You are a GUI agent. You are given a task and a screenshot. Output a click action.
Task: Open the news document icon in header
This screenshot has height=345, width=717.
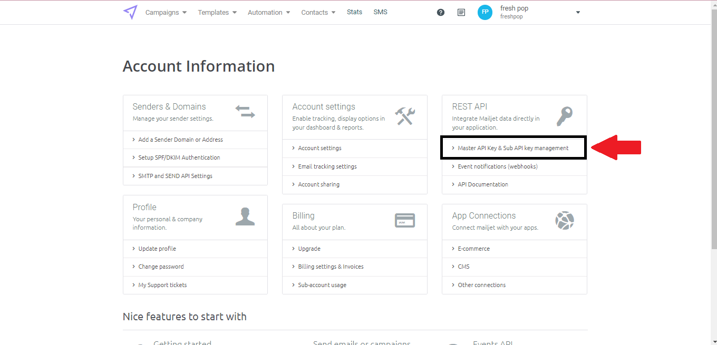[461, 12]
